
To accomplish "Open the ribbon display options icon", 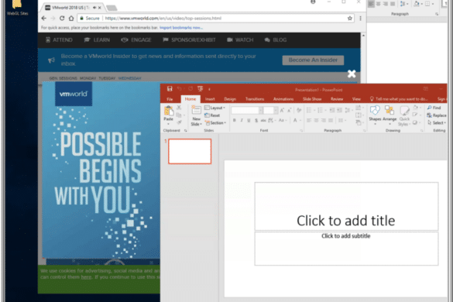I will [x=426, y=89].
